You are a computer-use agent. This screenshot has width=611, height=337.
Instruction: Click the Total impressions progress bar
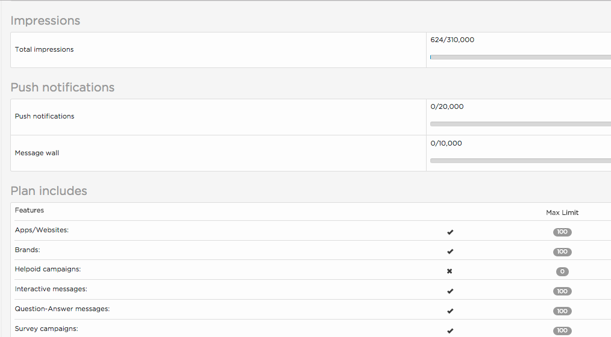521,57
